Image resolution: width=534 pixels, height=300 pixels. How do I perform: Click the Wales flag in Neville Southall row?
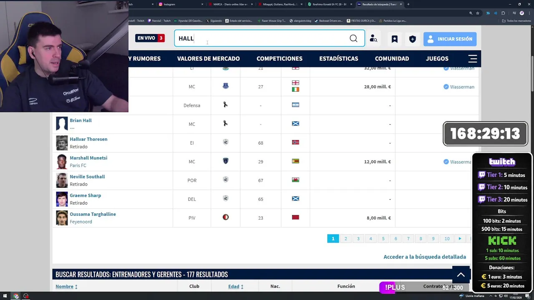[x=295, y=180]
